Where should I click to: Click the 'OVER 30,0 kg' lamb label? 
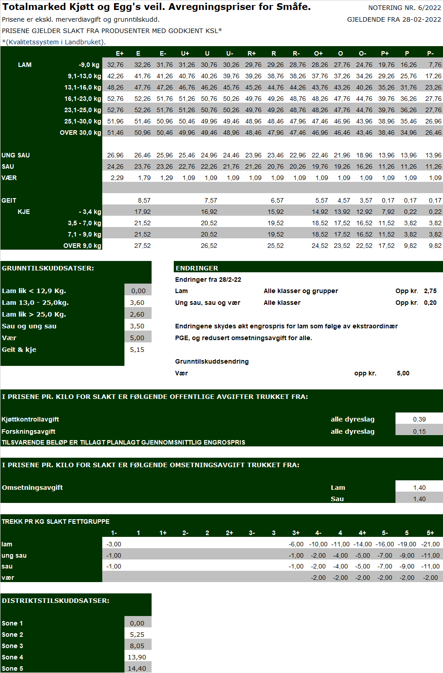click(x=81, y=133)
